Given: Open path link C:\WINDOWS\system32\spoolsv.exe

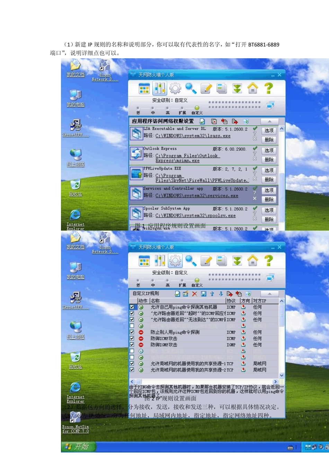Looking at the screenshot, I should (x=195, y=216).
